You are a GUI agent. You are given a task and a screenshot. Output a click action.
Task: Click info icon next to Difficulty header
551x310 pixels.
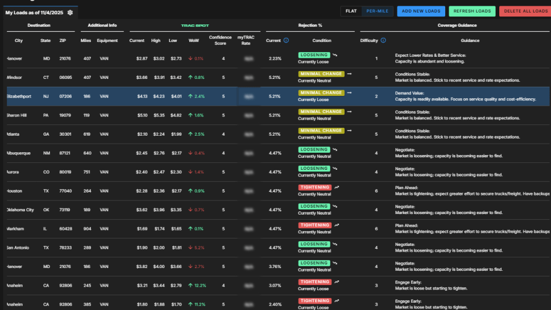383,40
